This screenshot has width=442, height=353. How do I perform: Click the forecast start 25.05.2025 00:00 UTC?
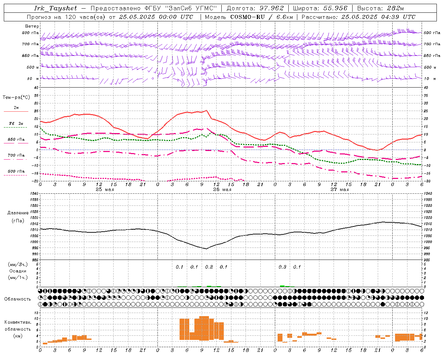(156, 17)
